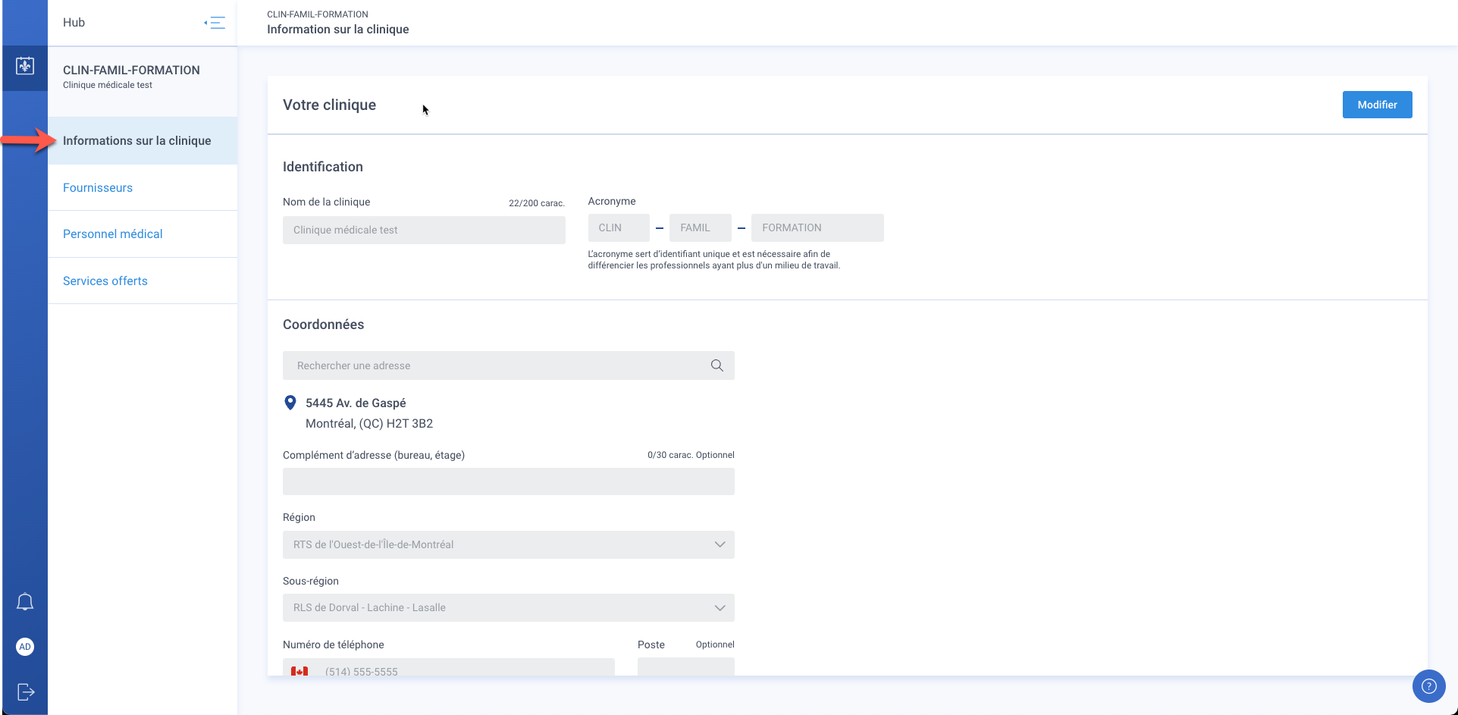Expand the Région dropdown
Image resolution: width=1458 pixels, height=715 pixels.
pyautogui.click(x=509, y=544)
